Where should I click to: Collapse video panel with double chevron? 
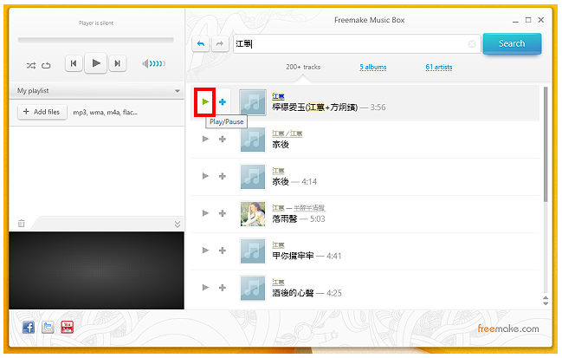pos(177,225)
